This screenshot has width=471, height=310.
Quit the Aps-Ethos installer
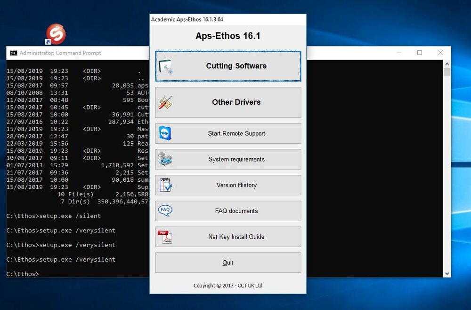[228, 263]
